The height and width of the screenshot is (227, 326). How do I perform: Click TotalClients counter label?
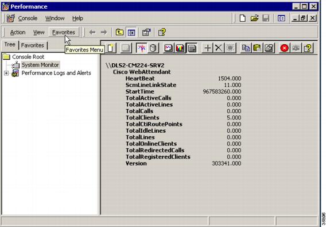(x=142, y=118)
